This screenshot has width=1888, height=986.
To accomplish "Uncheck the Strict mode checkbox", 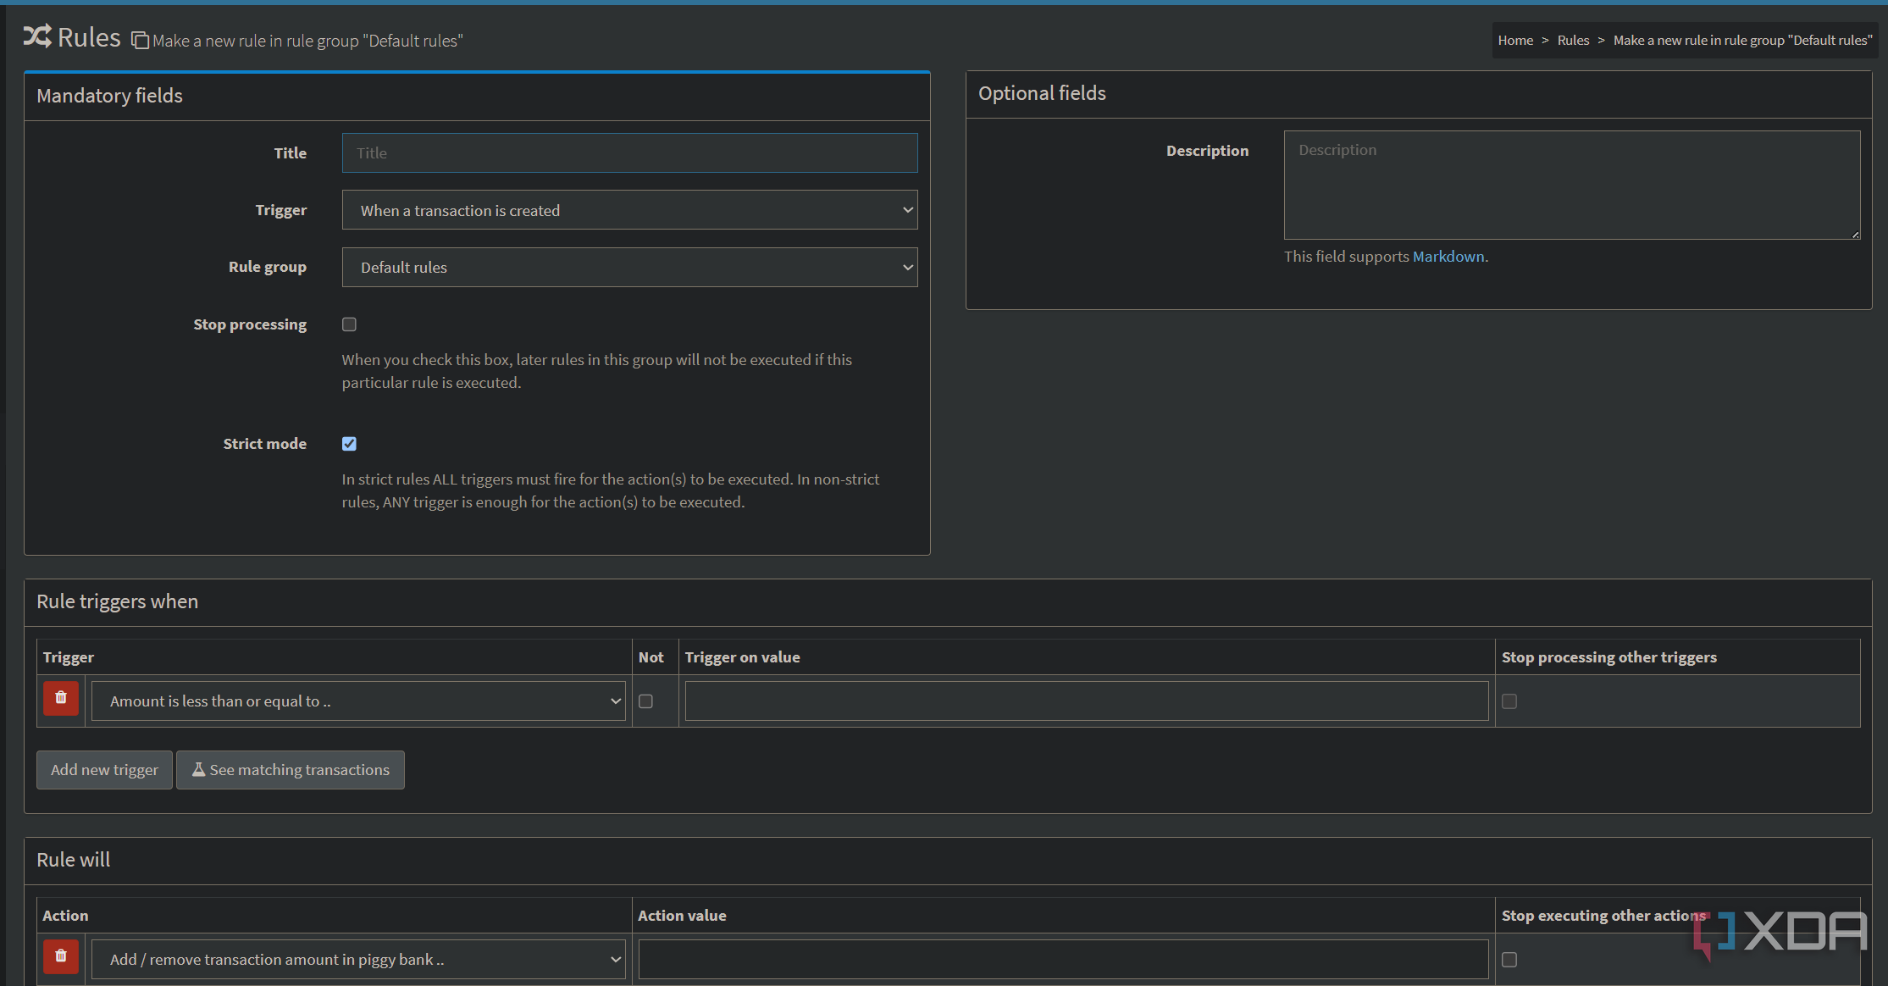I will pos(349,444).
